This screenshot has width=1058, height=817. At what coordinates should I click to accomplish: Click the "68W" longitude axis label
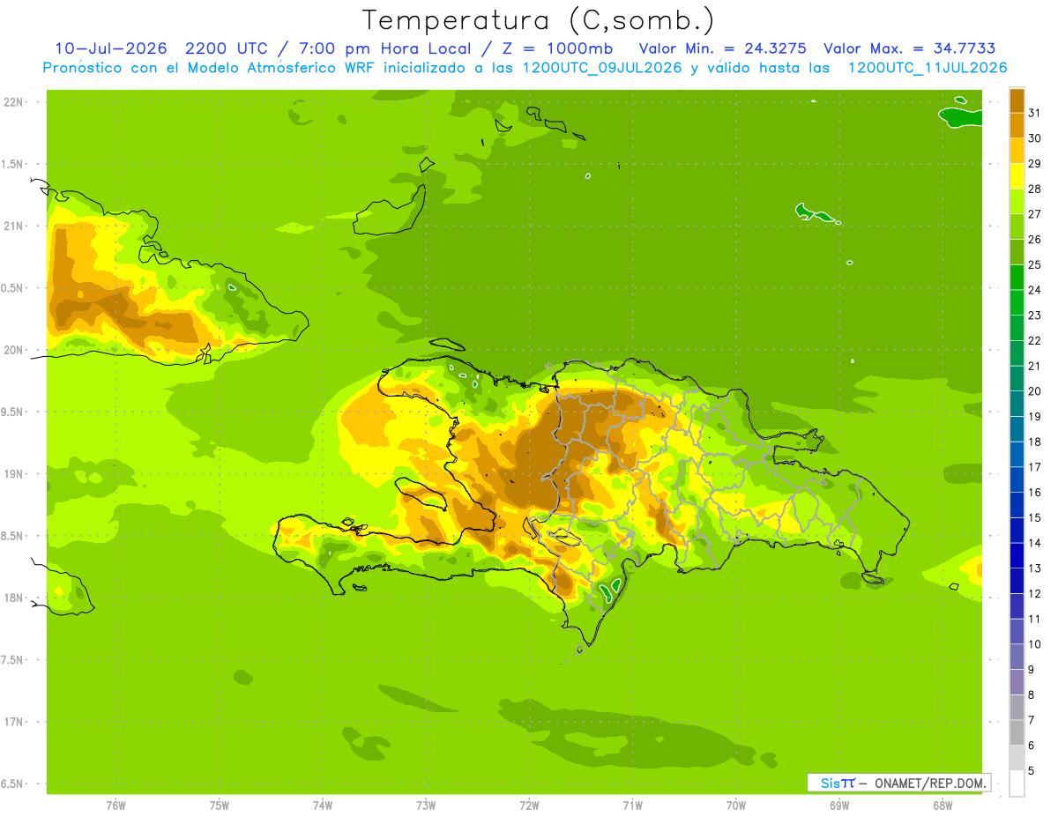[x=943, y=805]
